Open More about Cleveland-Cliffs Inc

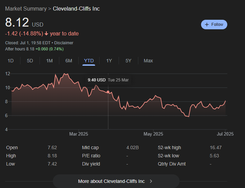[116, 181]
